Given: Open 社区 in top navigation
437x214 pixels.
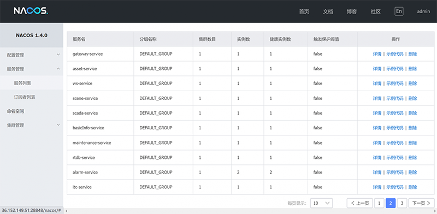Looking at the screenshot, I should point(376,11).
